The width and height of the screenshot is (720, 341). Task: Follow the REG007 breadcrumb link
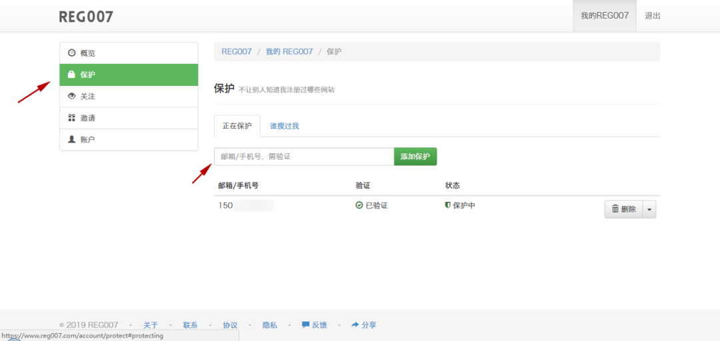(x=237, y=51)
